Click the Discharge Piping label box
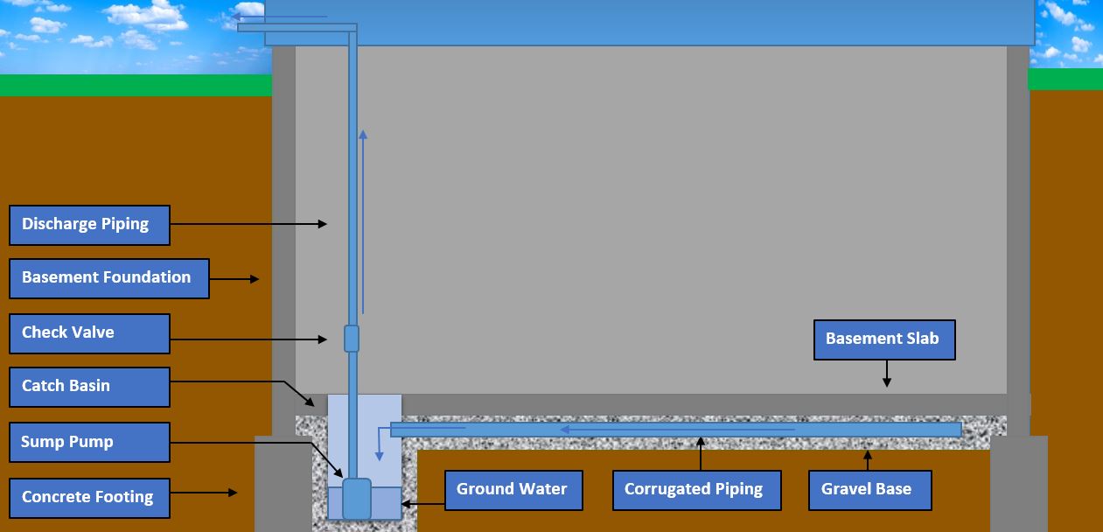 pyautogui.click(x=89, y=225)
